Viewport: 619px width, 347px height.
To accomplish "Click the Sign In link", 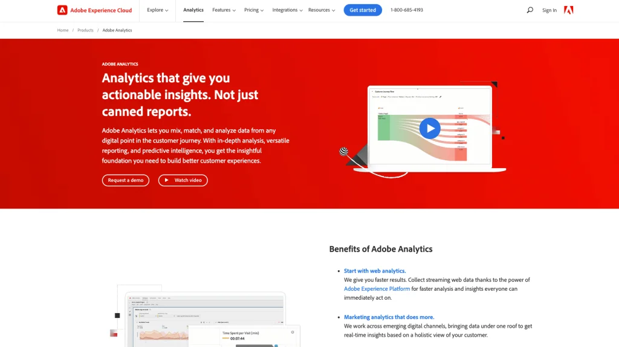I will (x=549, y=10).
